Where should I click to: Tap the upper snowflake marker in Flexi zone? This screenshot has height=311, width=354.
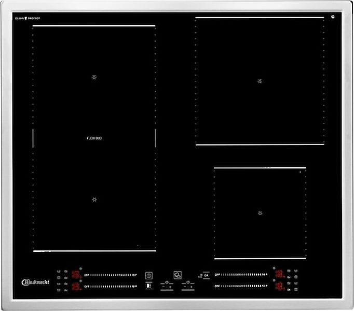coord(94,77)
